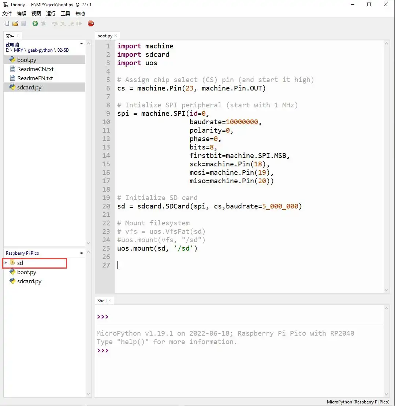
Task: Open the interpreter selector in the status bar
Action: tap(358, 402)
